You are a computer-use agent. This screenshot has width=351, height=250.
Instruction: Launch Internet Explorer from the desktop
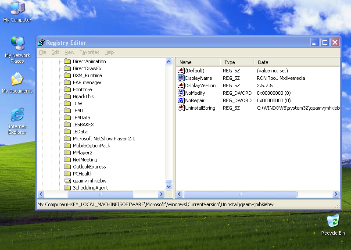click(x=17, y=121)
